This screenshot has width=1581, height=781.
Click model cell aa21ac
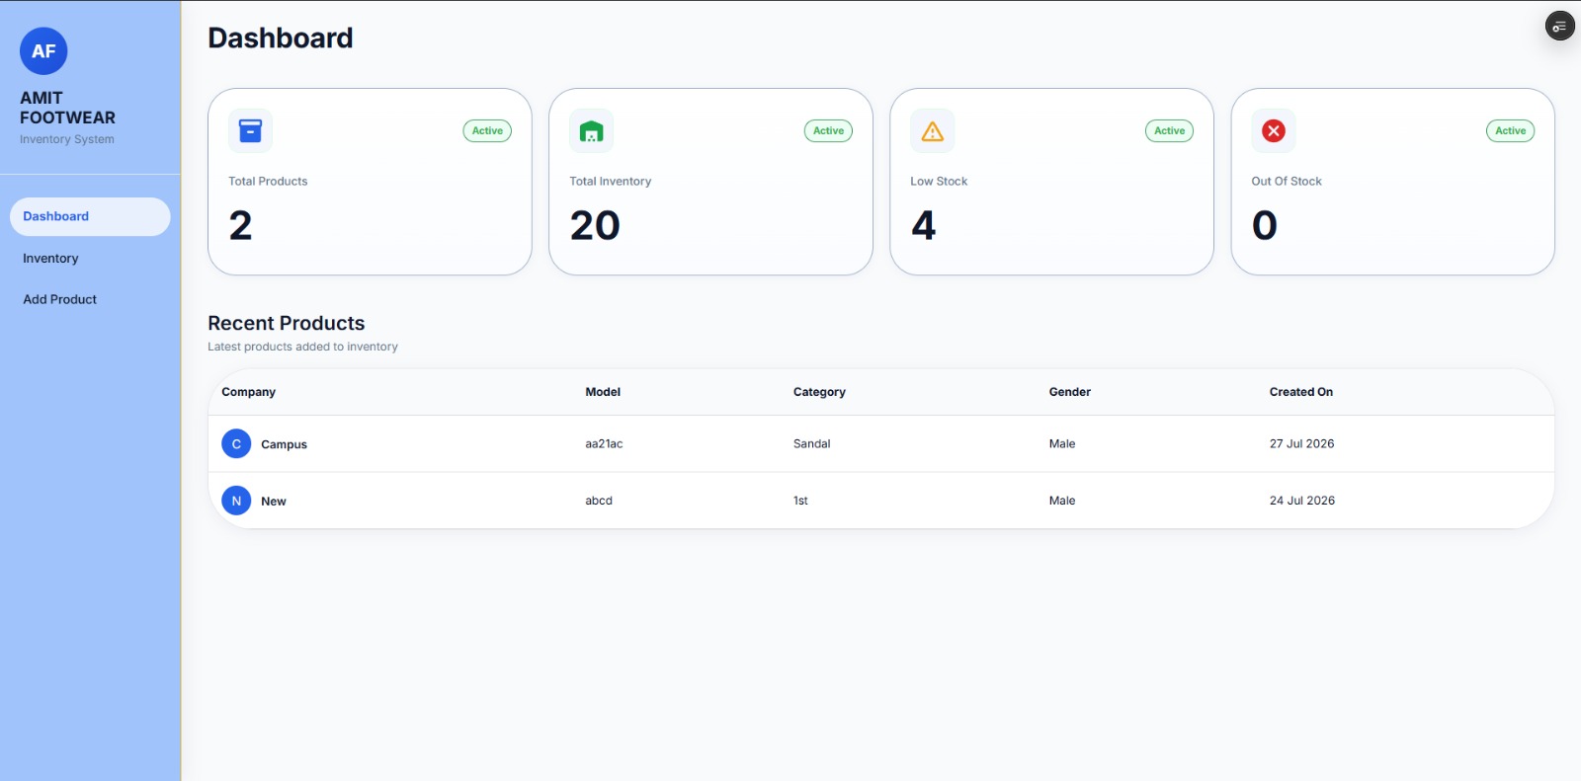[x=604, y=444]
